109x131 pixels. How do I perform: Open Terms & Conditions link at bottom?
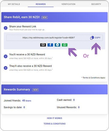point(54,124)
